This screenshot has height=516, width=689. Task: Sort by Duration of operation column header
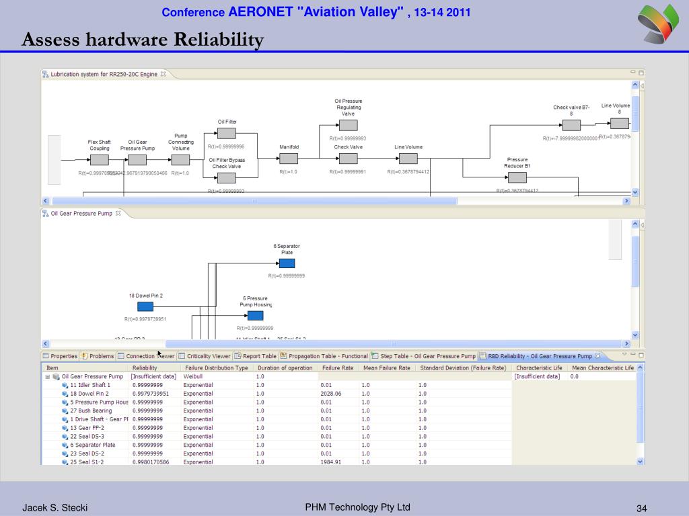pyautogui.click(x=285, y=368)
